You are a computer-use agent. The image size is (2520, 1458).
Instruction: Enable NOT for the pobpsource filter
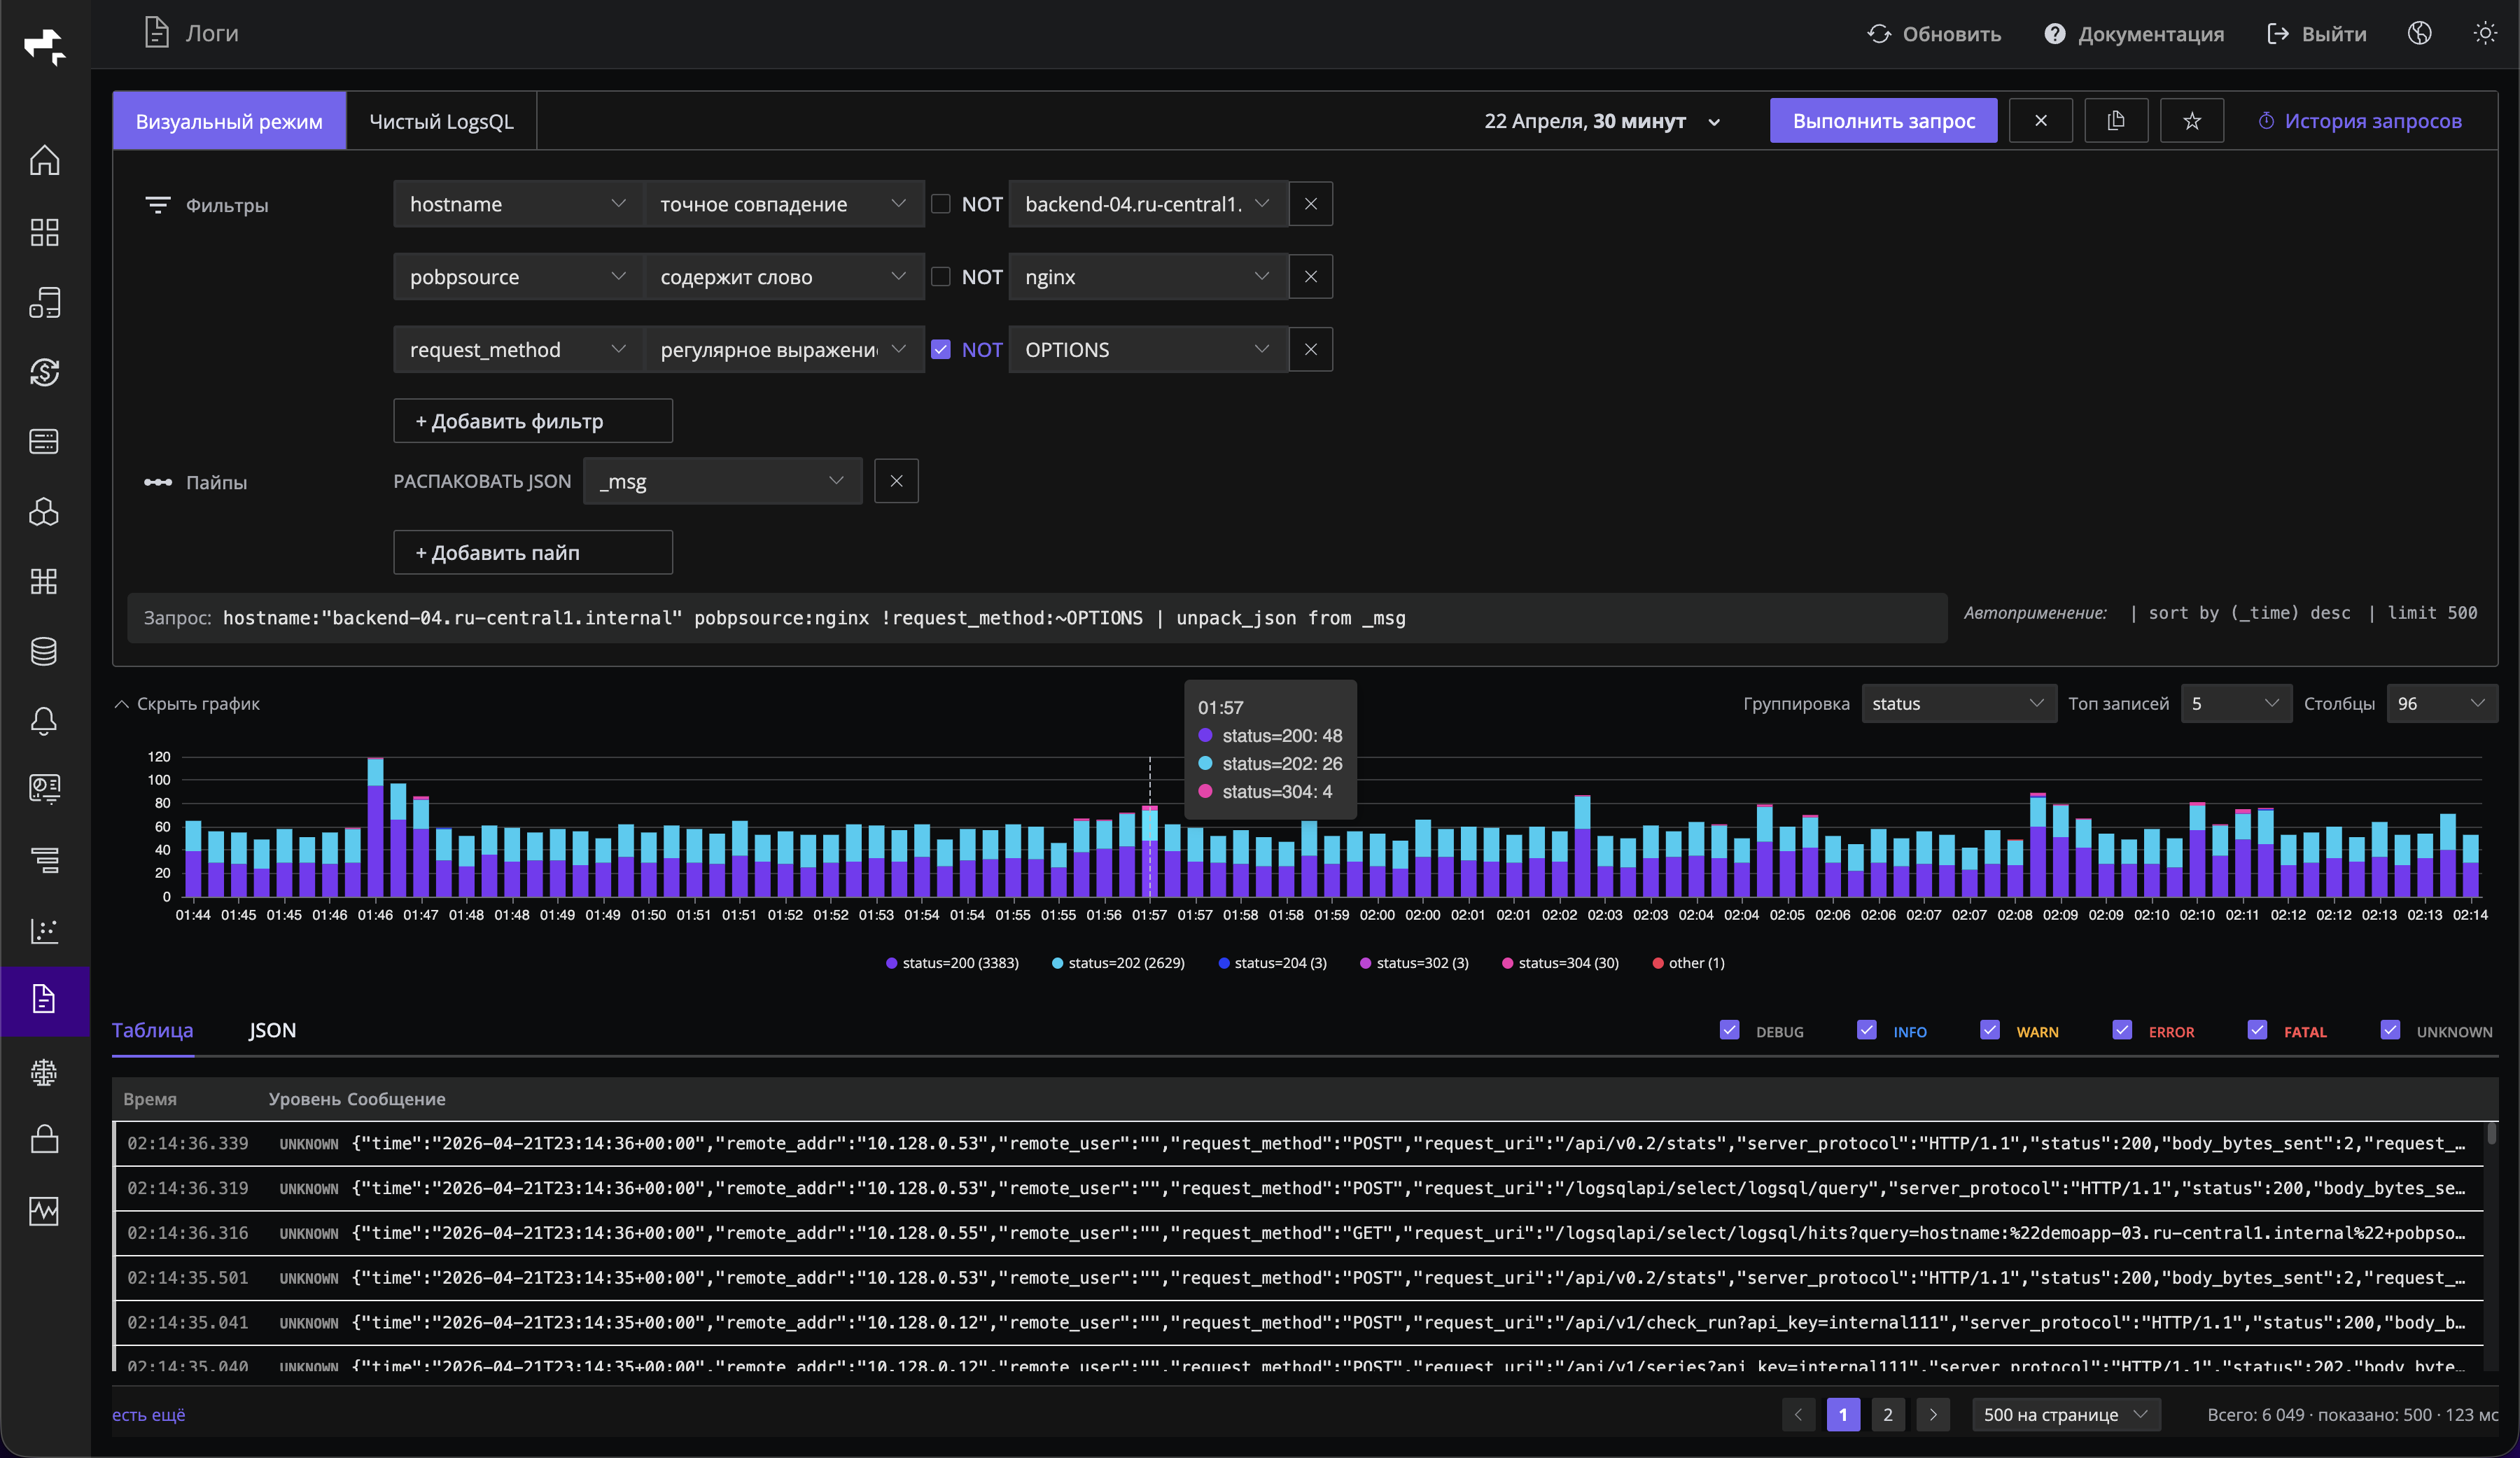[940, 276]
